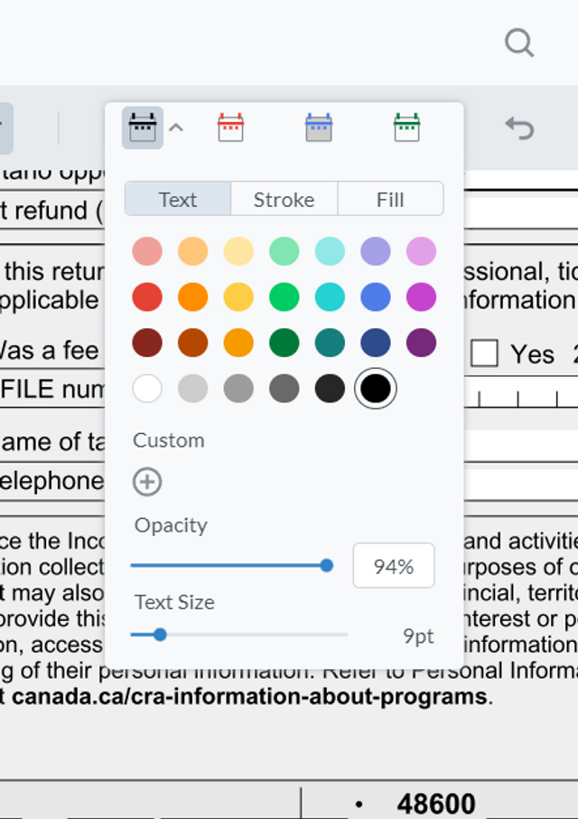The width and height of the screenshot is (578, 819).
Task: Pick the pale yellow swatch
Action: [x=238, y=251]
